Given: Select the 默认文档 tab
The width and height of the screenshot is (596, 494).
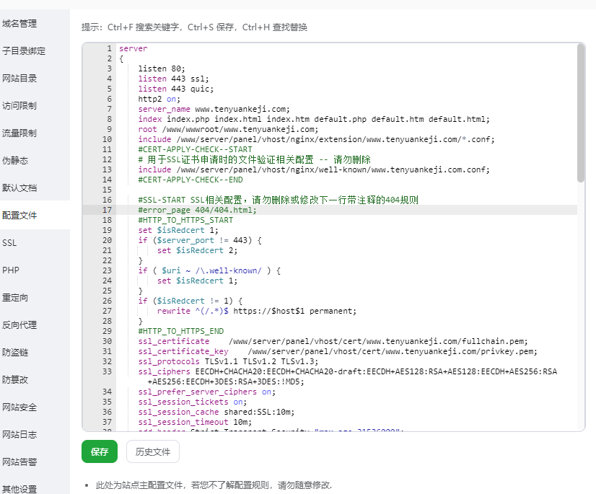Looking at the screenshot, I should 19,188.
